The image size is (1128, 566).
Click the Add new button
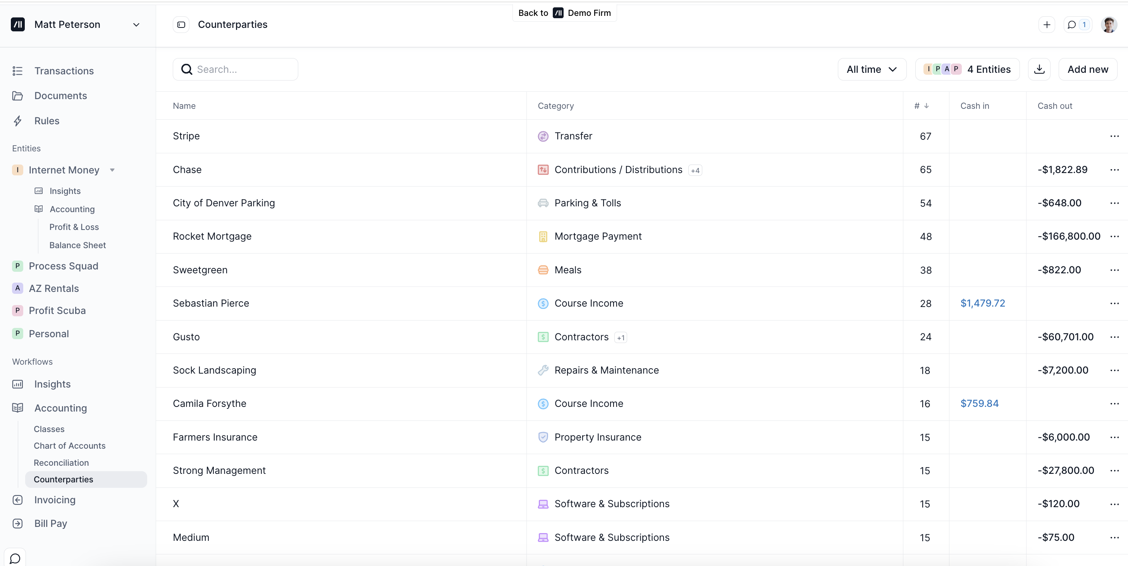coord(1087,69)
